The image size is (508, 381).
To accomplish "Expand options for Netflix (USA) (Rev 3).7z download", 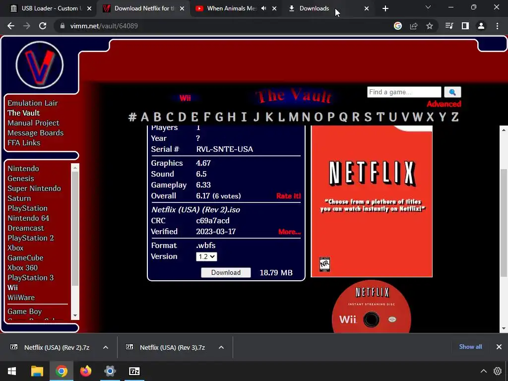I will [x=221, y=347].
